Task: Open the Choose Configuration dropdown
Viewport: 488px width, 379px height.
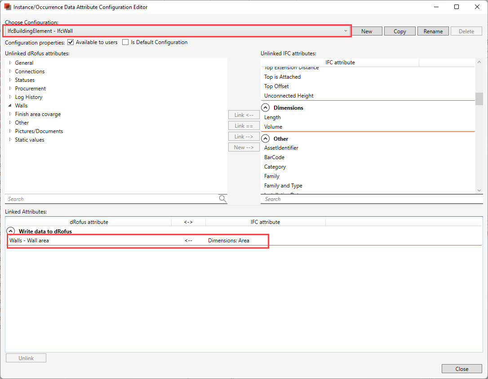Action: pos(345,31)
